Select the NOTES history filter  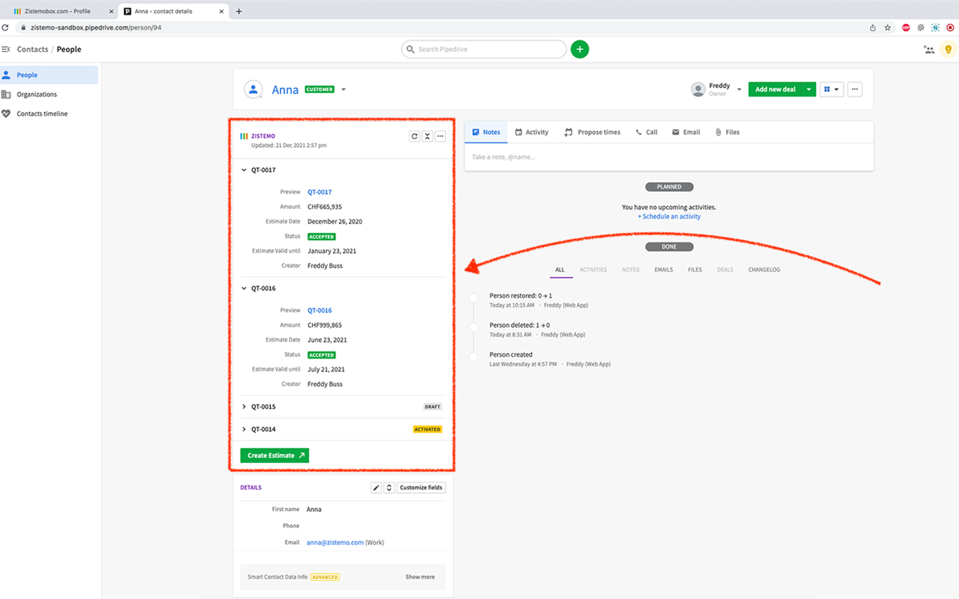631,270
